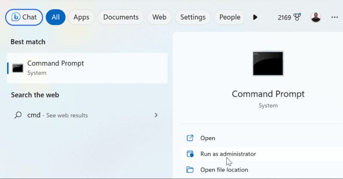Image resolution: width=343 pixels, height=179 pixels.
Task: Click the Bing logo in Chat button
Action: pos(16,17)
